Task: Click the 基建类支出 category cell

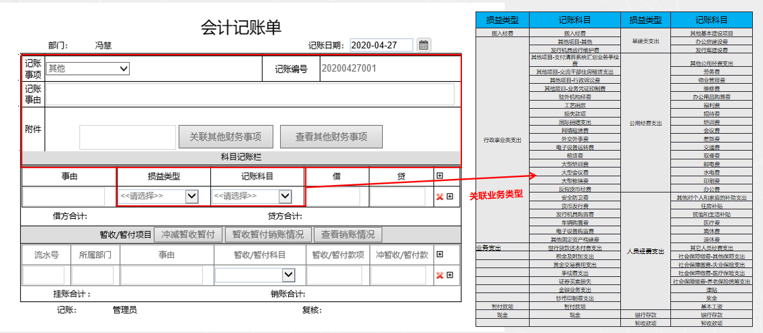Action: point(646,42)
